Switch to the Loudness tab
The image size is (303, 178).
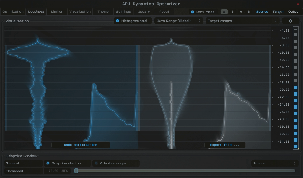pos(36,12)
